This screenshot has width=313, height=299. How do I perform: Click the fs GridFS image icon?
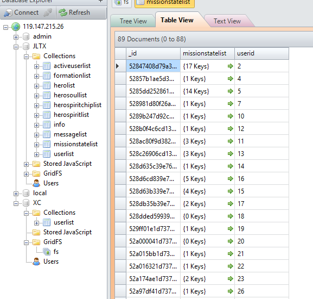point(47,252)
